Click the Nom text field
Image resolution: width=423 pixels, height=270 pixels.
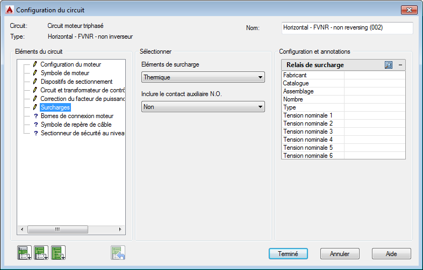(x=347, y=27)
